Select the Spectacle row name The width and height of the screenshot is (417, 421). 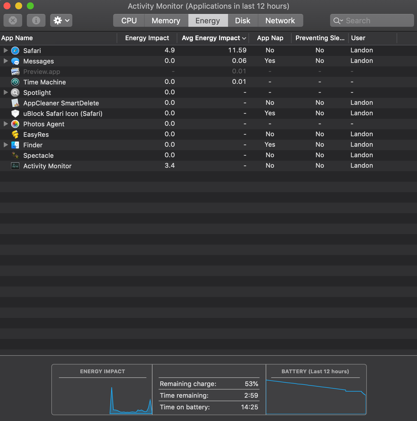pyautogui.click(x=38, y=155)
